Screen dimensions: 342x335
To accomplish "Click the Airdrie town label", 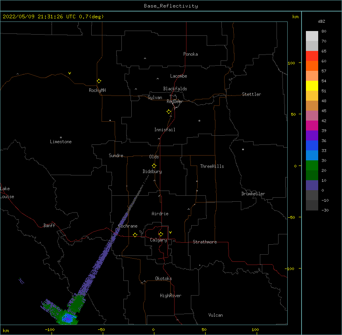I will coord(160,214).
